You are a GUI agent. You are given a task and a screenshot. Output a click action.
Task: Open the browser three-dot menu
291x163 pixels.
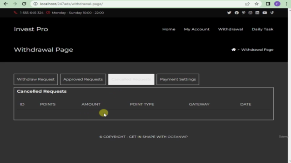click(x=286, y=4)
